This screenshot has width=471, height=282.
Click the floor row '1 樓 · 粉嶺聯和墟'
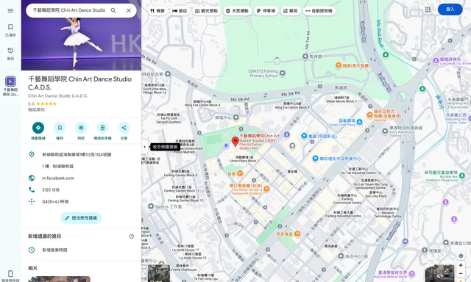(x=81, y=166)
